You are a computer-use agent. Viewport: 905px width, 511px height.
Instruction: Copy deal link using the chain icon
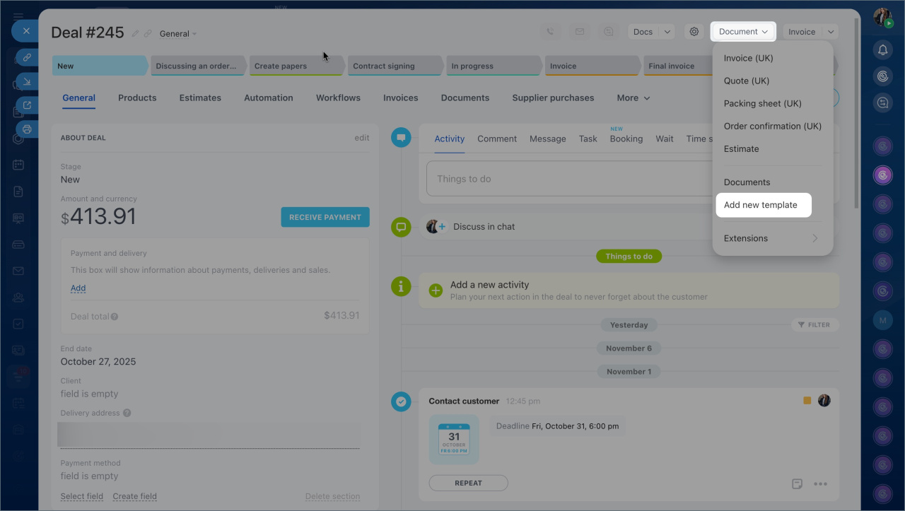pos(148,34)
